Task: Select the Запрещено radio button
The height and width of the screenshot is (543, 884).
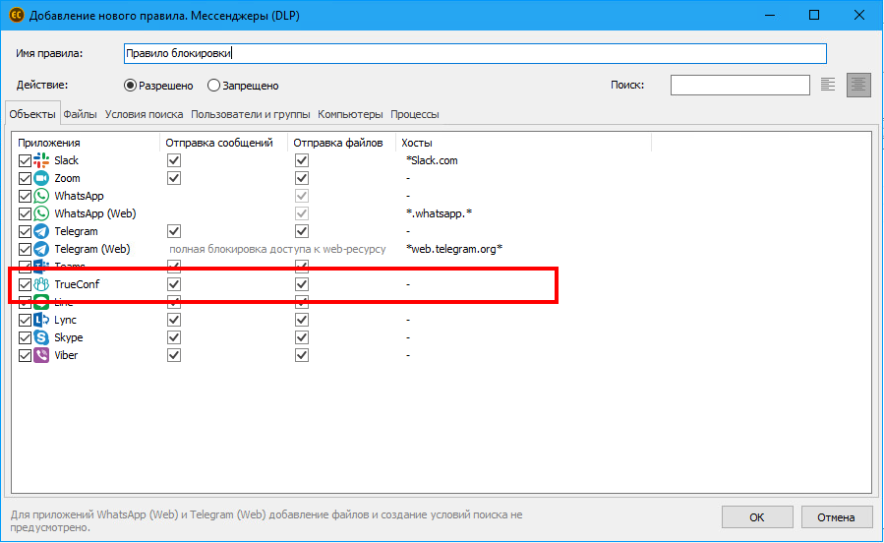Action: point(213,86)
